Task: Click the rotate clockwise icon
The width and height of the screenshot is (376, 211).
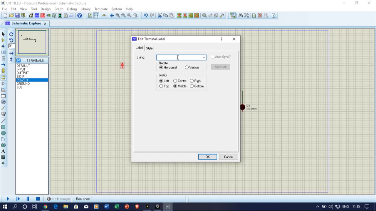Action: pos(11,34)
